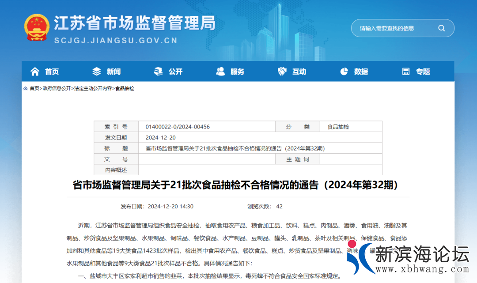Click the national emblem logo

point(37,28)
